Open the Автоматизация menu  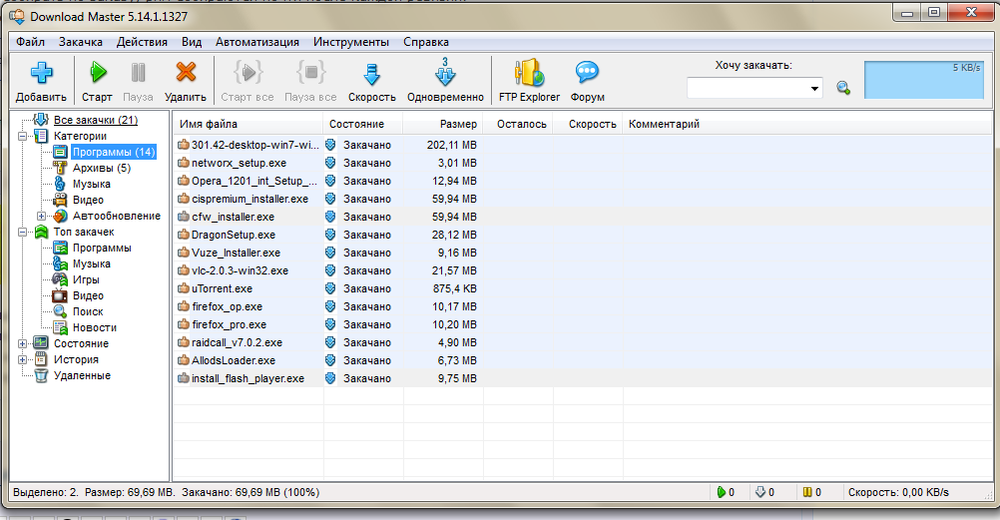tap(257, 42)
